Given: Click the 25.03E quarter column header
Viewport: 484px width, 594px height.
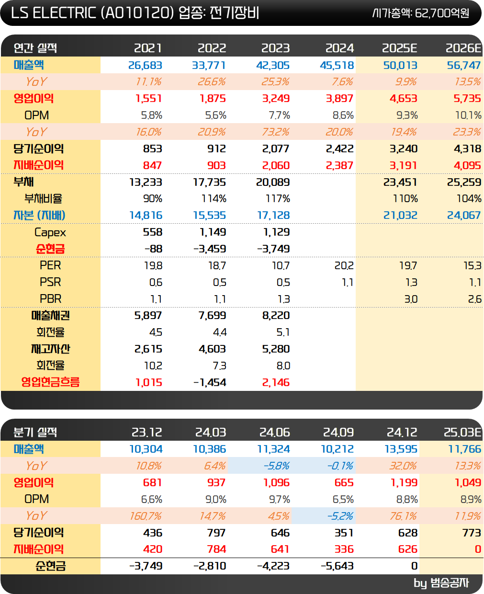Looking at the screenshot, I should point(462,432).
